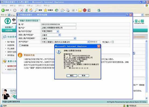Screen dimensions: 149x107
Task: Click the help question mark on web dialog
Action: [x=127, y=15]
